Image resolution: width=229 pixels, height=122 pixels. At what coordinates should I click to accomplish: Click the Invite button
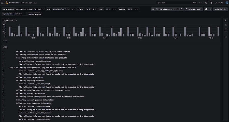[219, 3]
